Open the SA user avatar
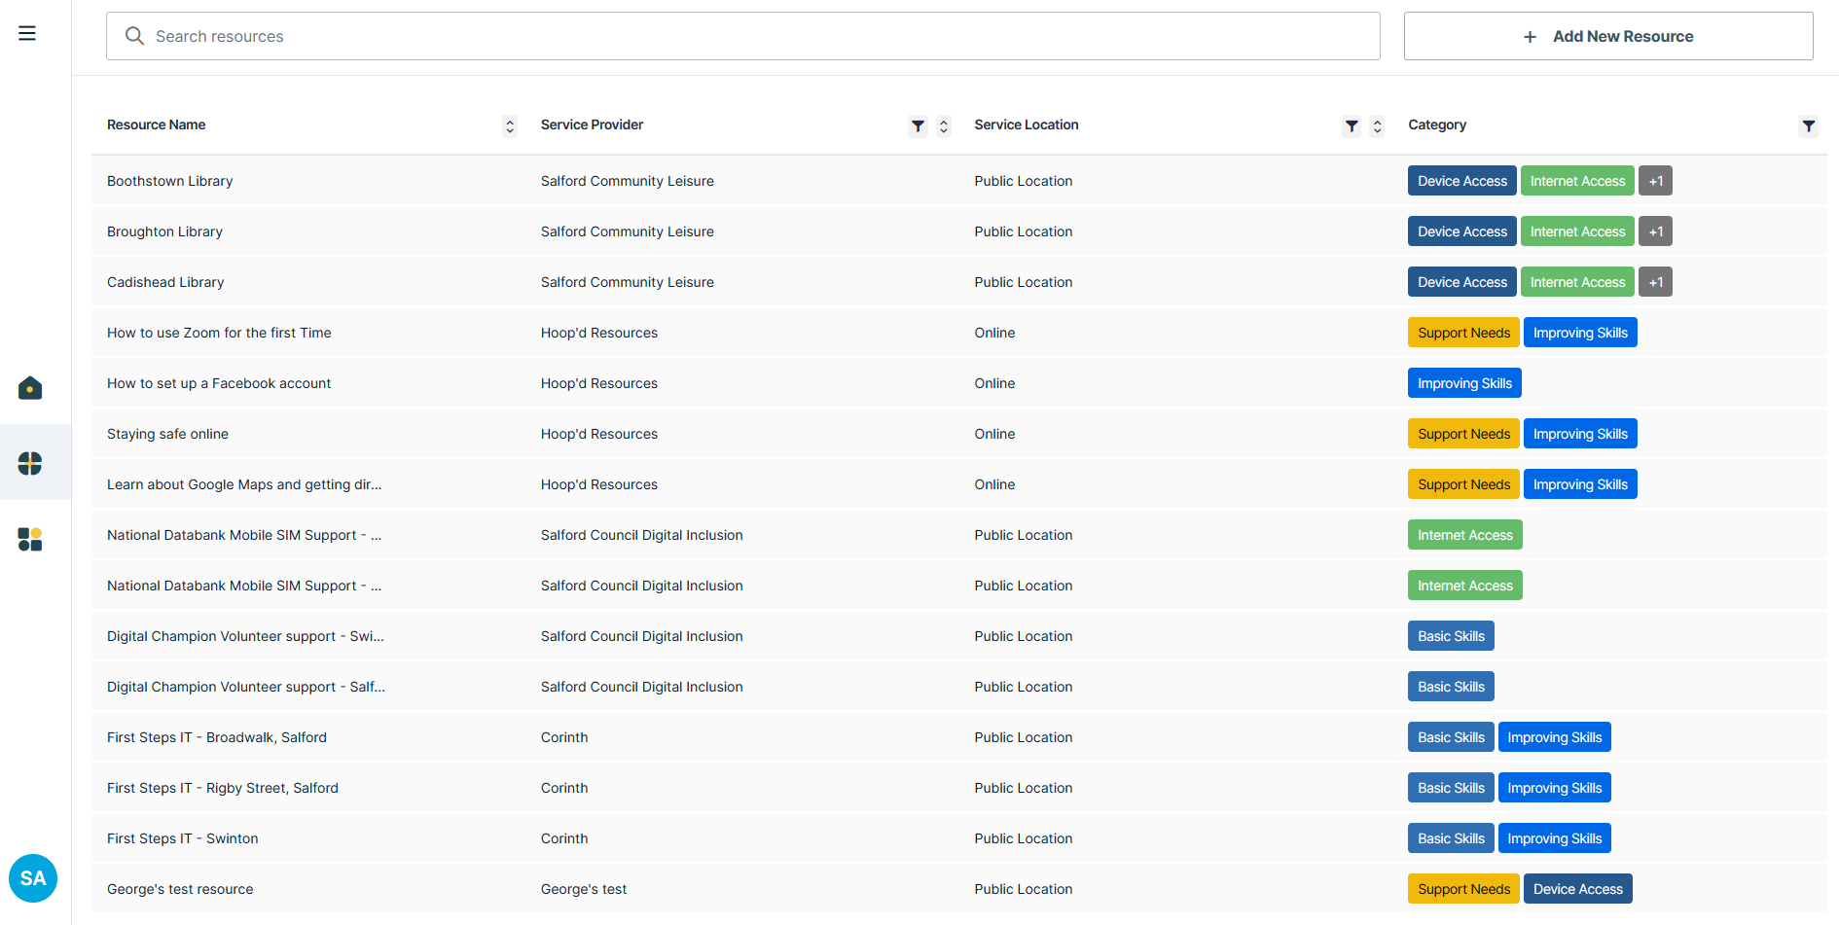Viewport: 1839px width, 925px height. click(33, 878)
